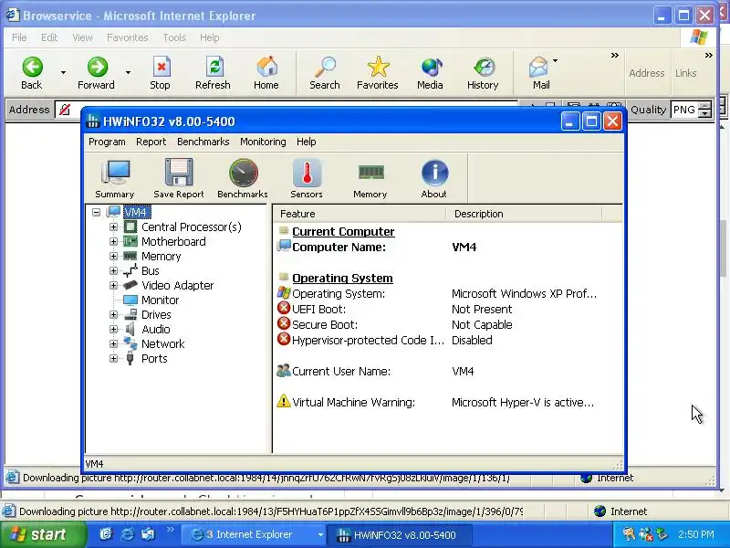The height and width of the screenshot is (548, 730).
Task: Open the File menu in Internet Explorer
Action: 19,37
